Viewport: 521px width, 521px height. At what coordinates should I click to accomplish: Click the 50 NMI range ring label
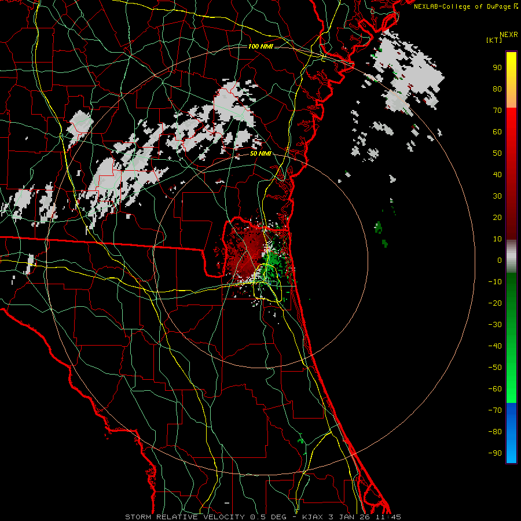pyautogui.click(x=260, y=153)
